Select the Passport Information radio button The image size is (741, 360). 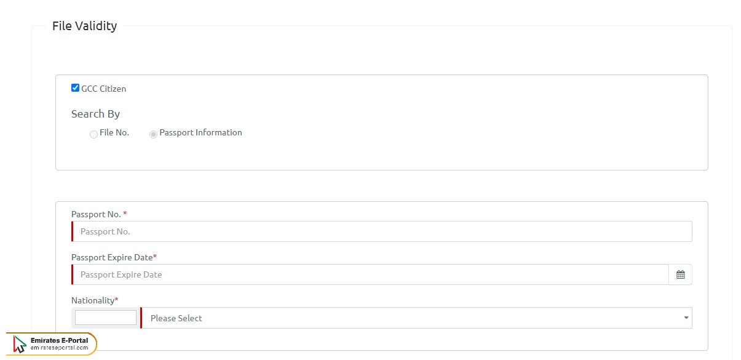pyautogui.click(x=153, y=134)
